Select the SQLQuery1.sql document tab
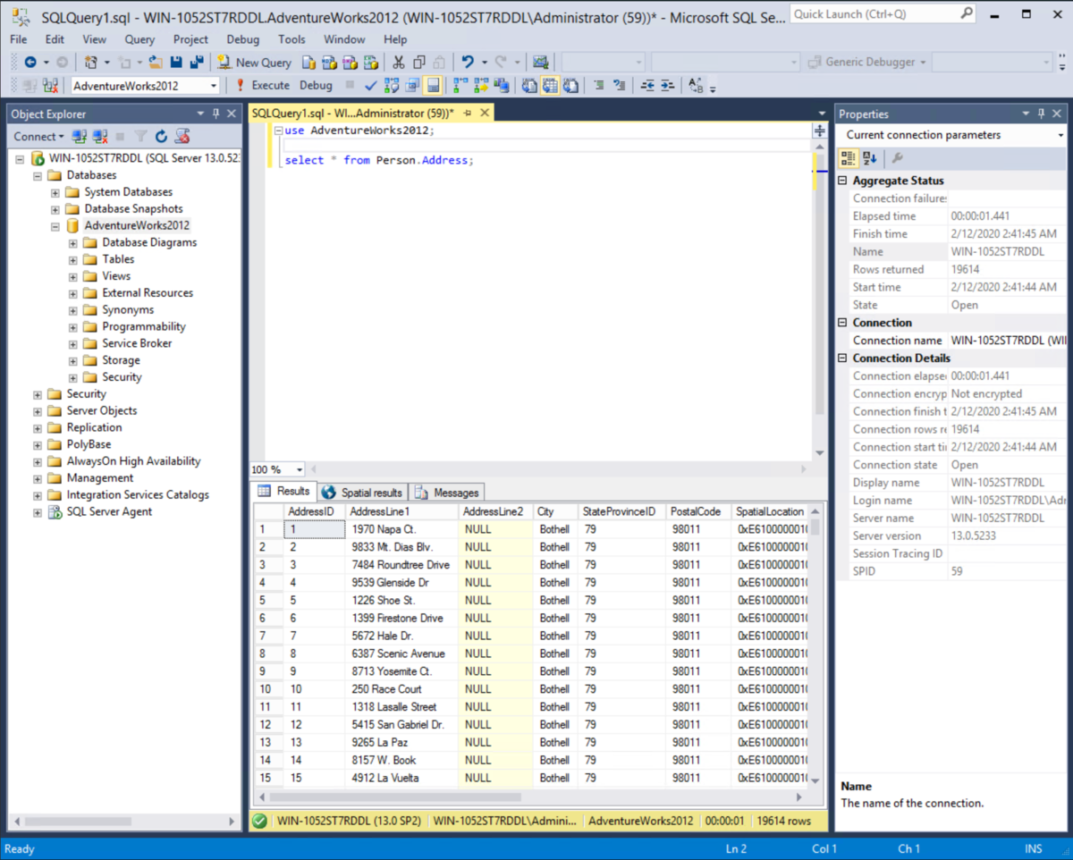 pos(352,114)
